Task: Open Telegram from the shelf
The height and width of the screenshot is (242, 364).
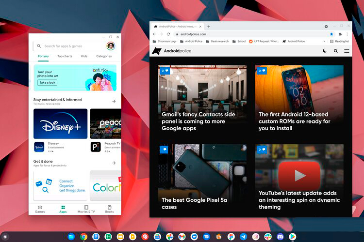Action: point(243,237)
